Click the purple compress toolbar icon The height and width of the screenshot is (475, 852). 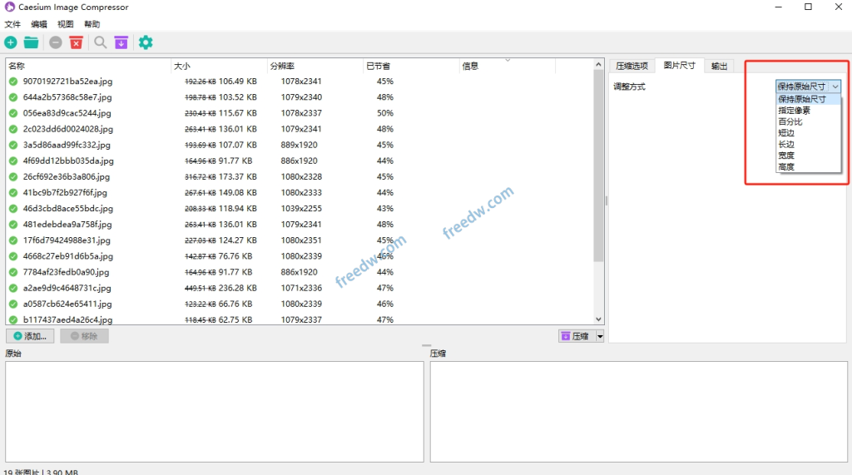click(121, 42)
